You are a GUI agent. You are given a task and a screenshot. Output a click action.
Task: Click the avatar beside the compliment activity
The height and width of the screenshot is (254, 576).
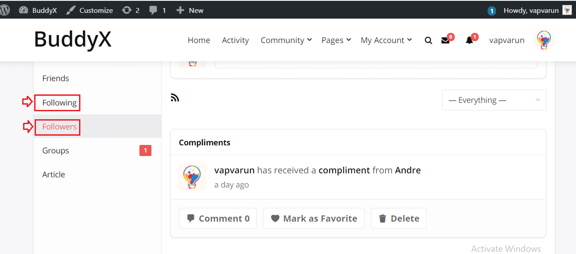coord(192,176)
